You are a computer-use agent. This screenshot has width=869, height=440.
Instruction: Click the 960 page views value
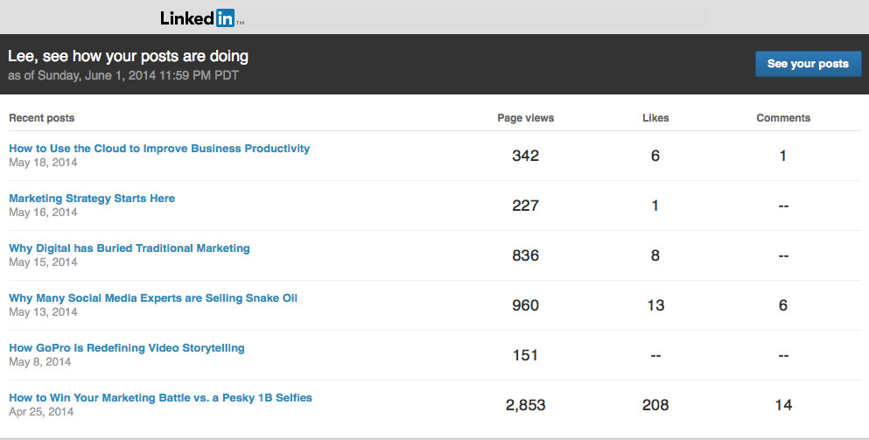coord(525,305)
